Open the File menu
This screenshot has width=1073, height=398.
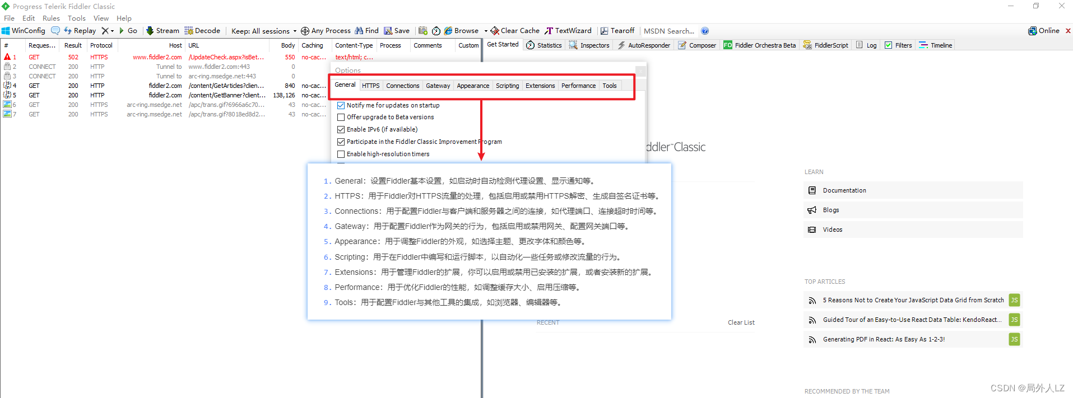pyautogui.click(x=9, y=18)
